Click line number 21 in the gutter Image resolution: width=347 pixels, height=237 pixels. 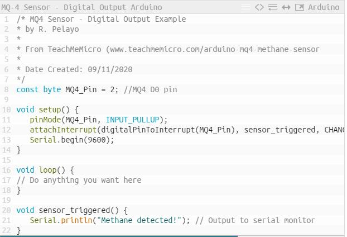click(6, 220)
